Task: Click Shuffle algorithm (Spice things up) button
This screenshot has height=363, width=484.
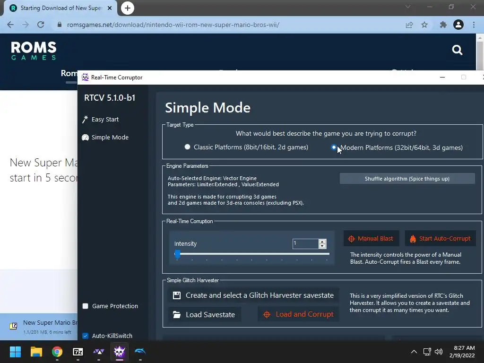Action: 407,179
